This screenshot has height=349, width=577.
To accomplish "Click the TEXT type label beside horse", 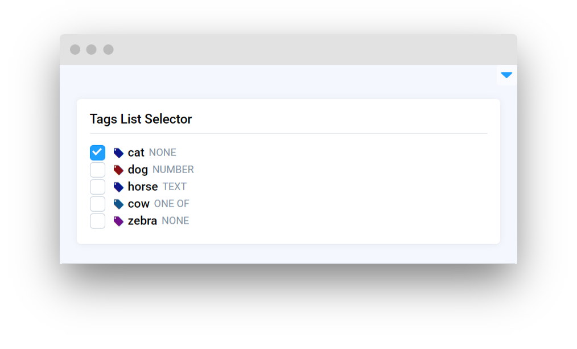I will (175, 187).
